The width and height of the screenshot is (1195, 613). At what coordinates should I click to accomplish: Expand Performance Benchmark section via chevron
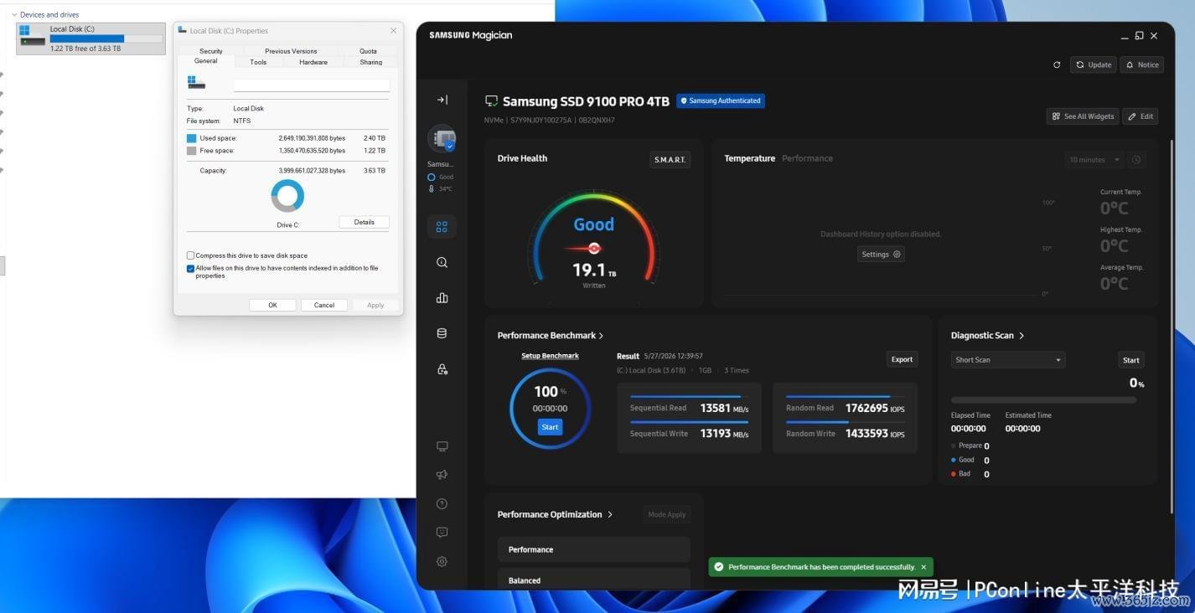click(601, 336)
